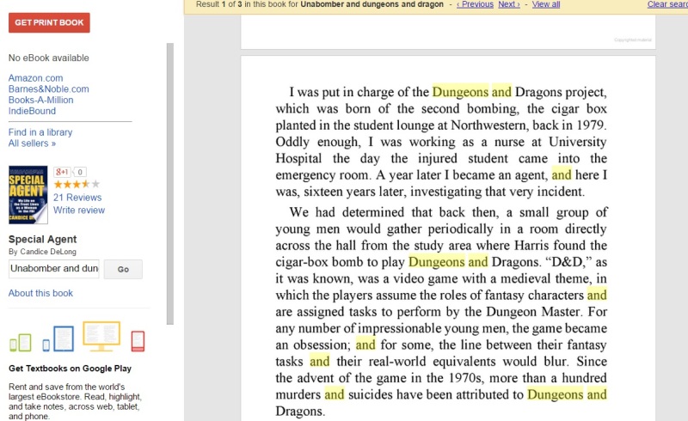688x421 pixels.
Task: Click the Google +1 button
Action: pos(62,172)
